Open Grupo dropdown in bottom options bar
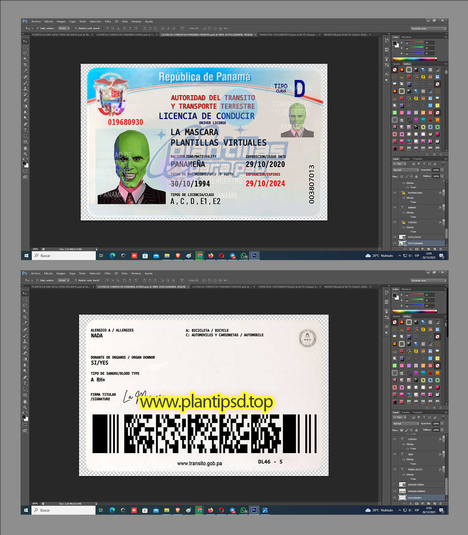 64,280
